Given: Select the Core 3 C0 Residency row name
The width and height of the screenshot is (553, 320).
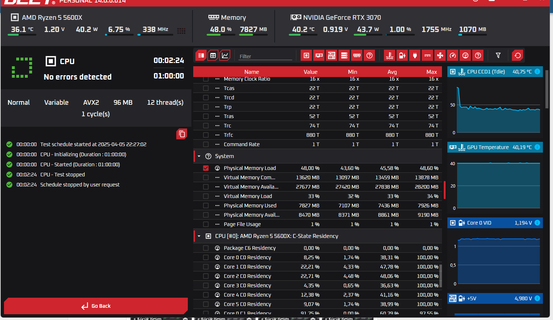Looking at the screenshot, I should point(247,285).
